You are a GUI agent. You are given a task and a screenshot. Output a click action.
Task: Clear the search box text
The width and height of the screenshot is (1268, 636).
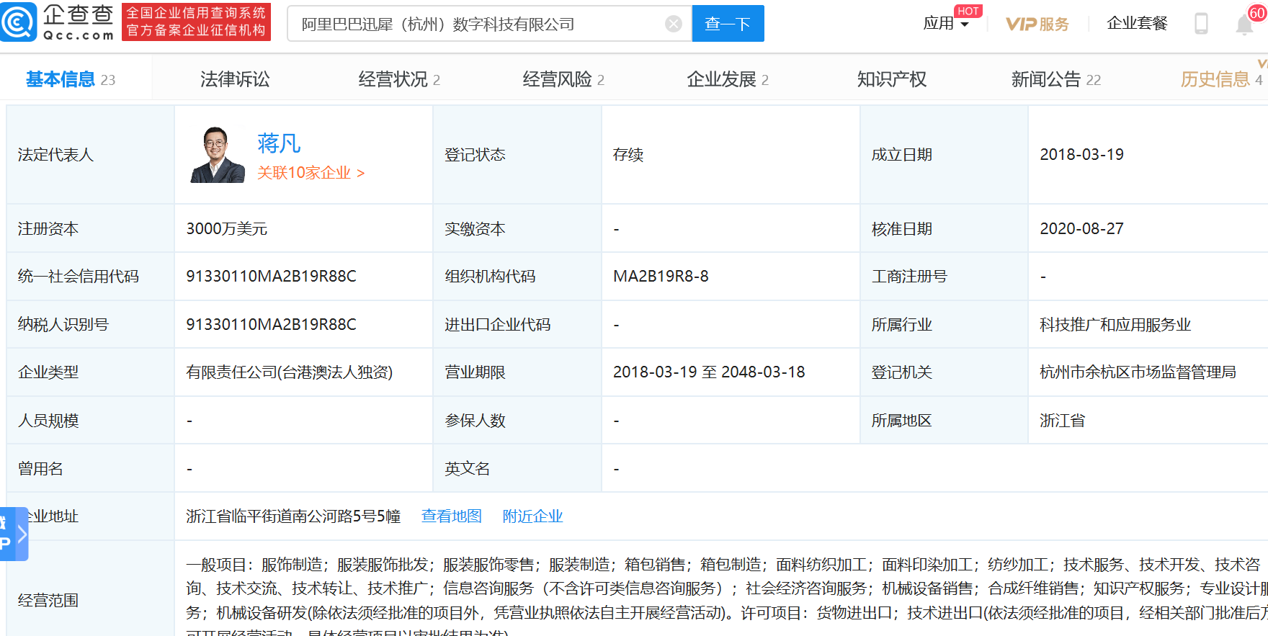[674, 24]
